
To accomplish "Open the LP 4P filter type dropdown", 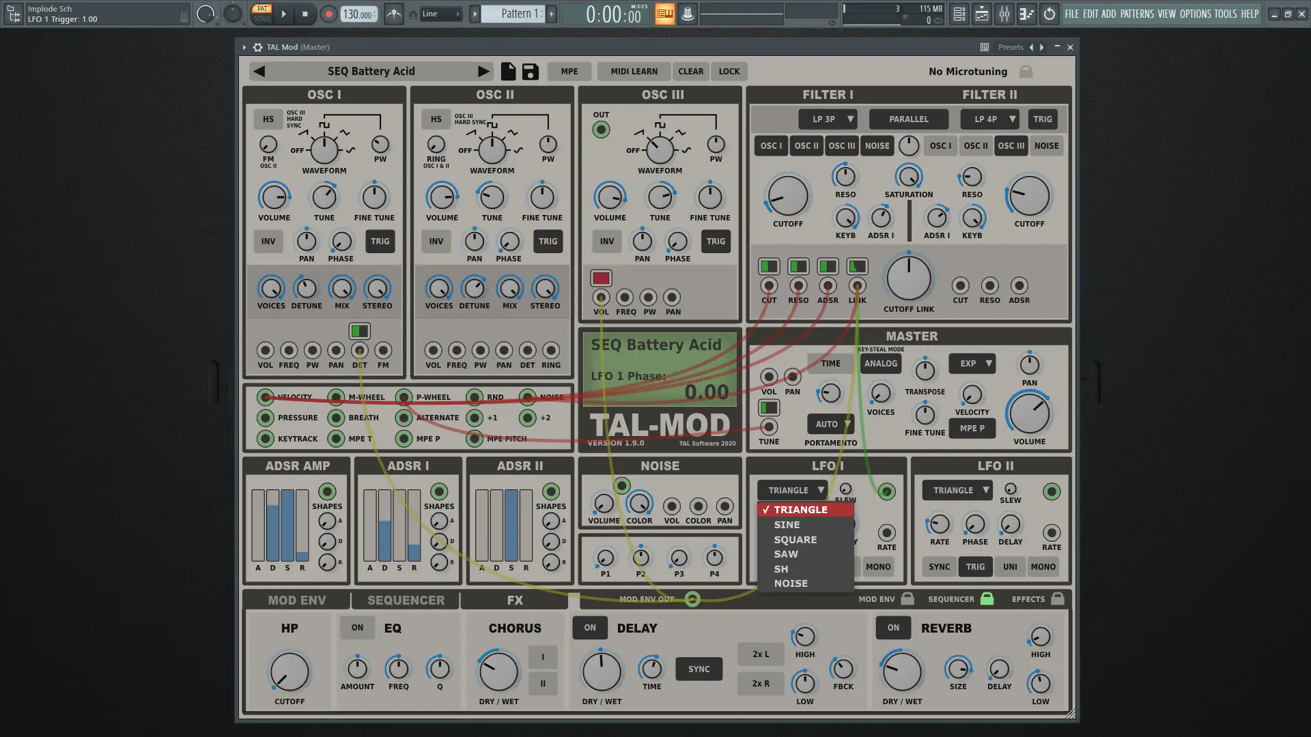I will pos(989,119).
